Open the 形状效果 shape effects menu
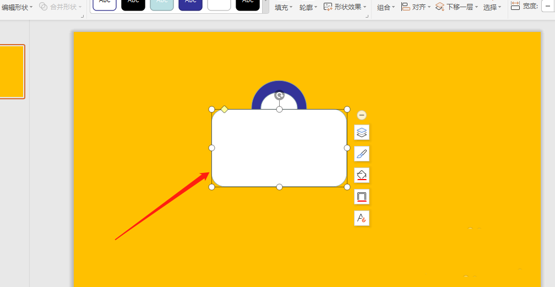Viewport: 555px width, 287px height. tap(345, 7)
